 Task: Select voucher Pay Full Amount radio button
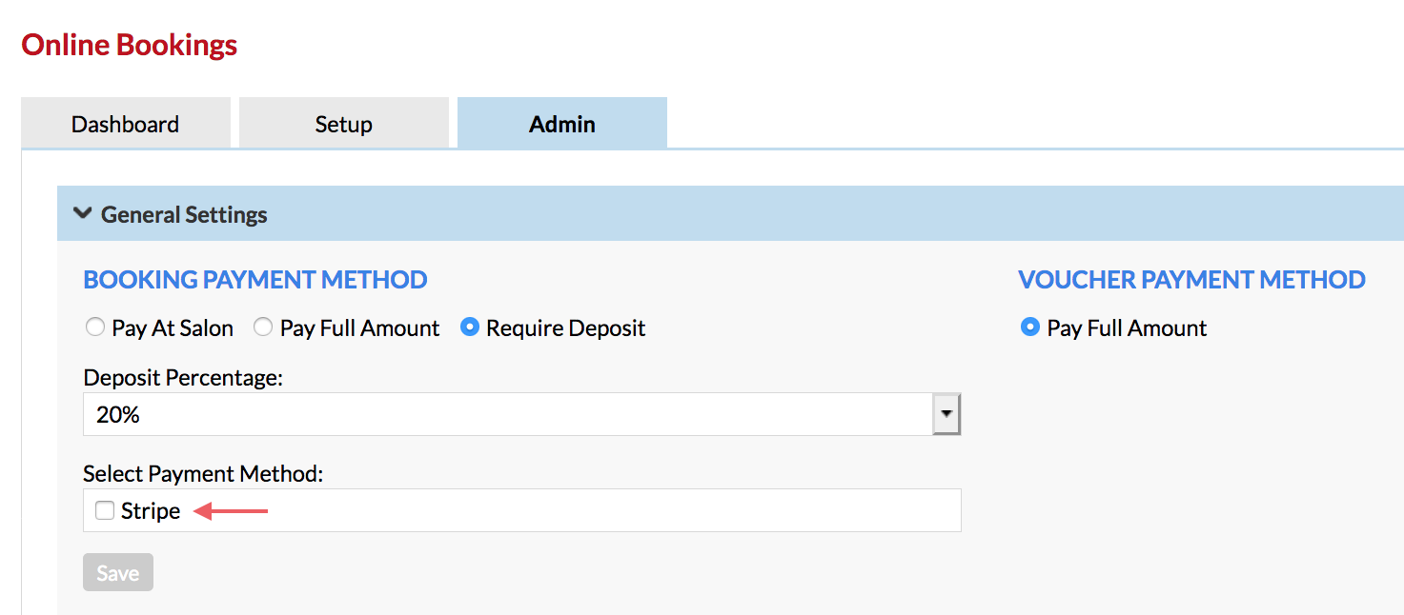pyautogui.click(x=1029, y=327)
